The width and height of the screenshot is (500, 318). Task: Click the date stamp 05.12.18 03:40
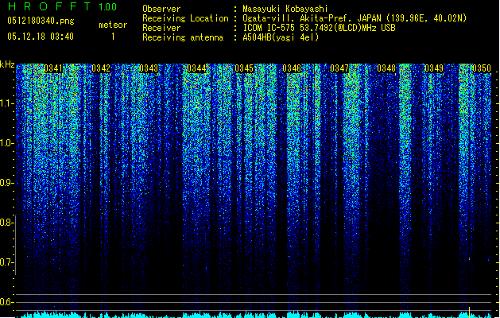(41, 37)
